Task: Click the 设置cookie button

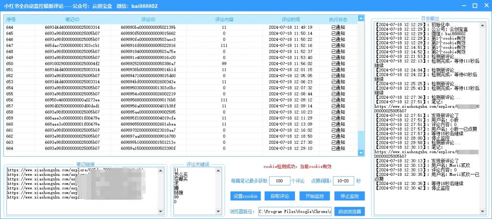Action: (245, 196)
